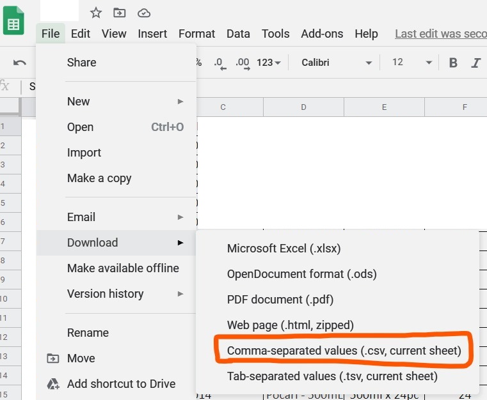Open the File menu
Viewport: 487px width, 400px height.
tap(51, 33)
